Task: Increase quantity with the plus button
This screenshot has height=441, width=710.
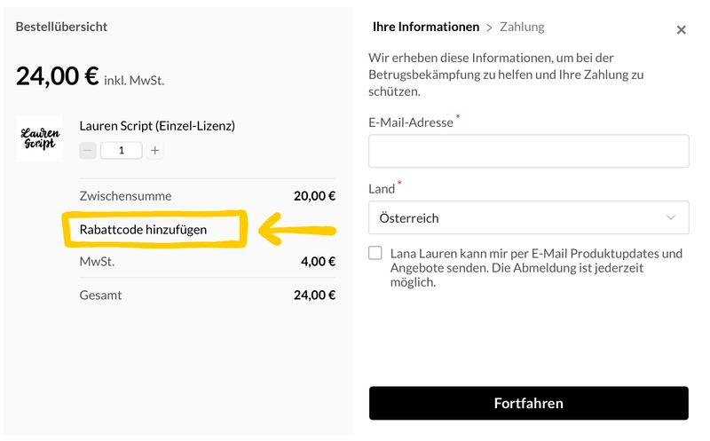Action: coord(155,151)
